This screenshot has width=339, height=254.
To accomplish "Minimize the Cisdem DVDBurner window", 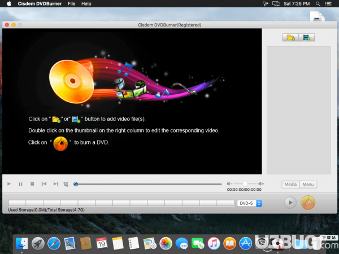I will click(14, 25).
